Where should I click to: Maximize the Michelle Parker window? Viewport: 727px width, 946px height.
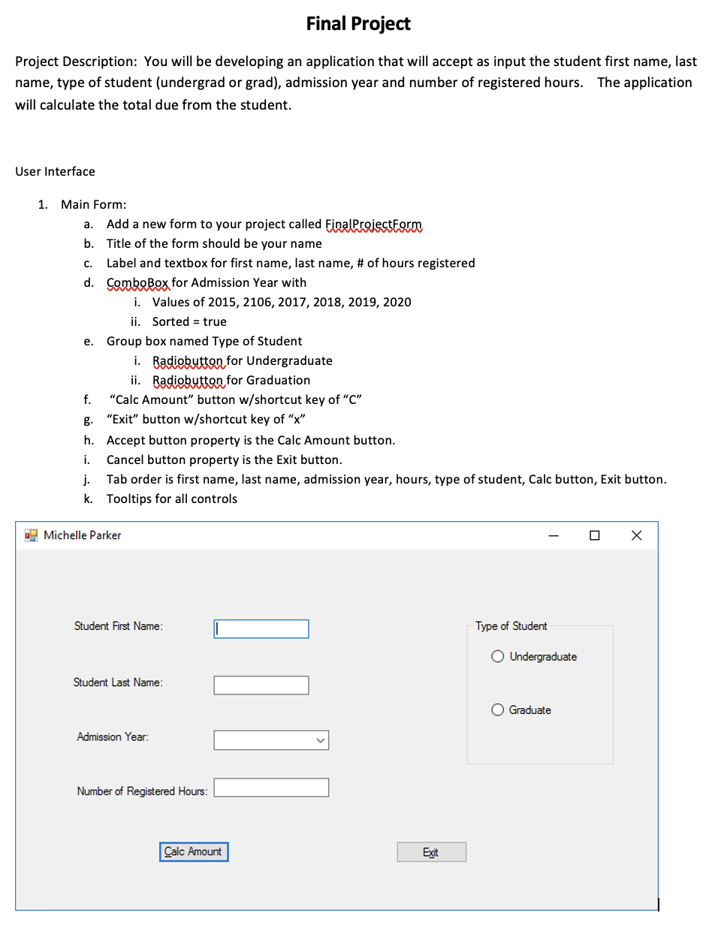pyautogui.click(x=594, y=535)
